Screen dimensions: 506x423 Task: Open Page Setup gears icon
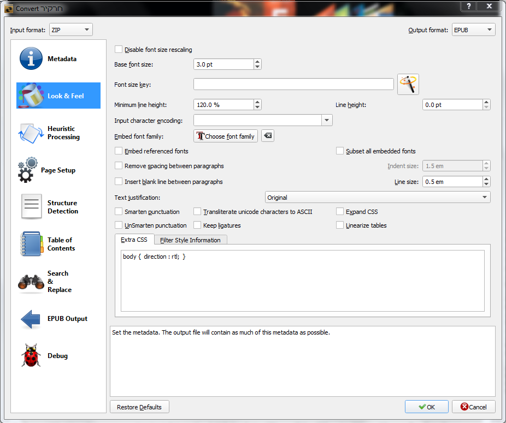27,170
